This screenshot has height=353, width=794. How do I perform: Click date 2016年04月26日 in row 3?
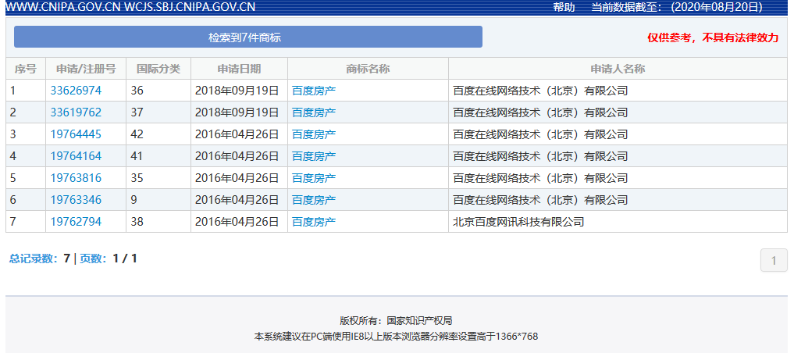pyautogui.click(x=237, y=134)
